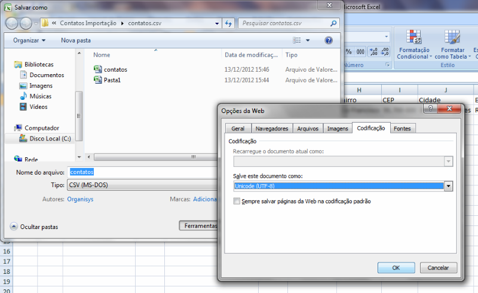Click the thousands separator 000 button
Screen dimensions: 478x293
point(360,51)
